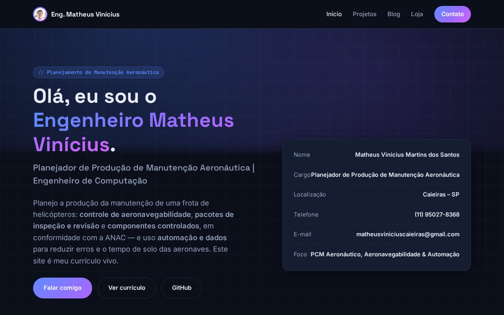Open the Eng. Matheus Vinícius home link

click(x=76, y=14)
